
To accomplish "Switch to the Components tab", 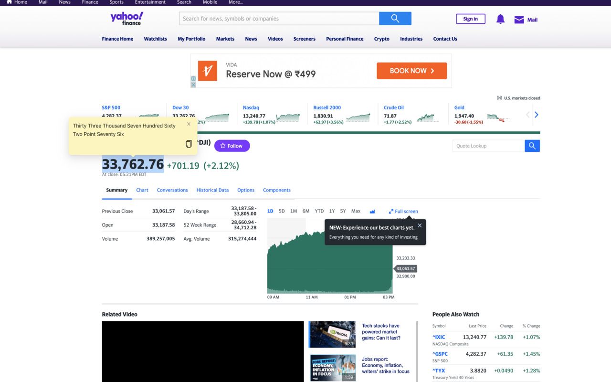I will (x=277, y=190).
